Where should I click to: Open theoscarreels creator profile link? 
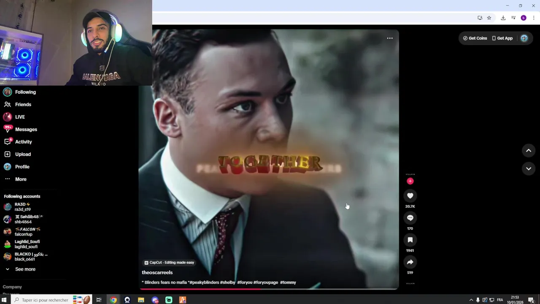157,273
